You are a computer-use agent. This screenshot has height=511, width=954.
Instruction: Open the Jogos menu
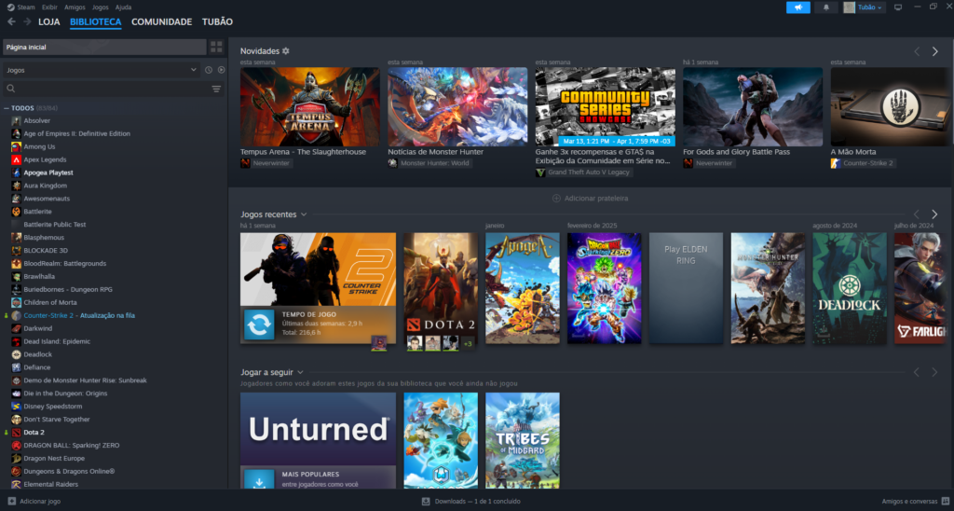tap(101, 7)
